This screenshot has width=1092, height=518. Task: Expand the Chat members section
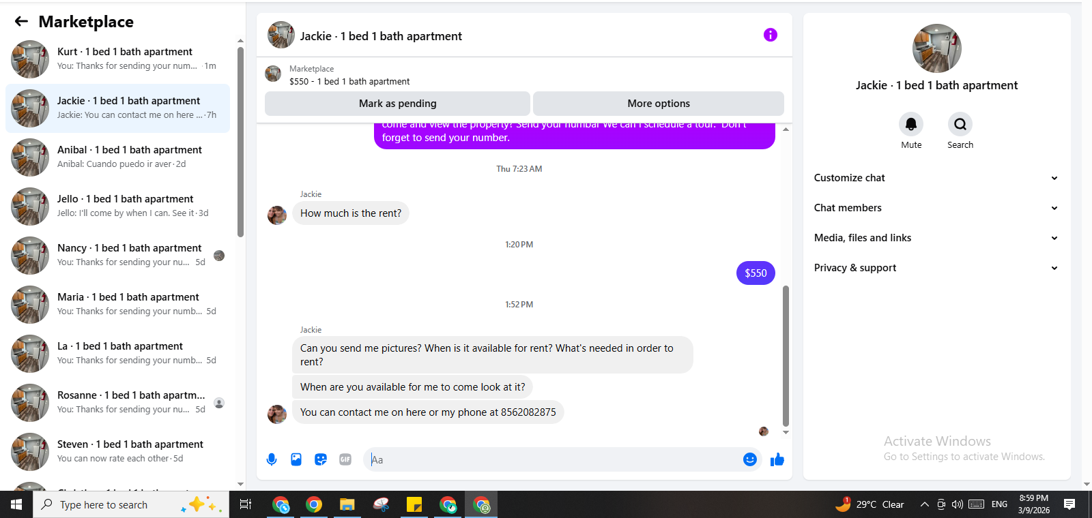pos(936,208)
